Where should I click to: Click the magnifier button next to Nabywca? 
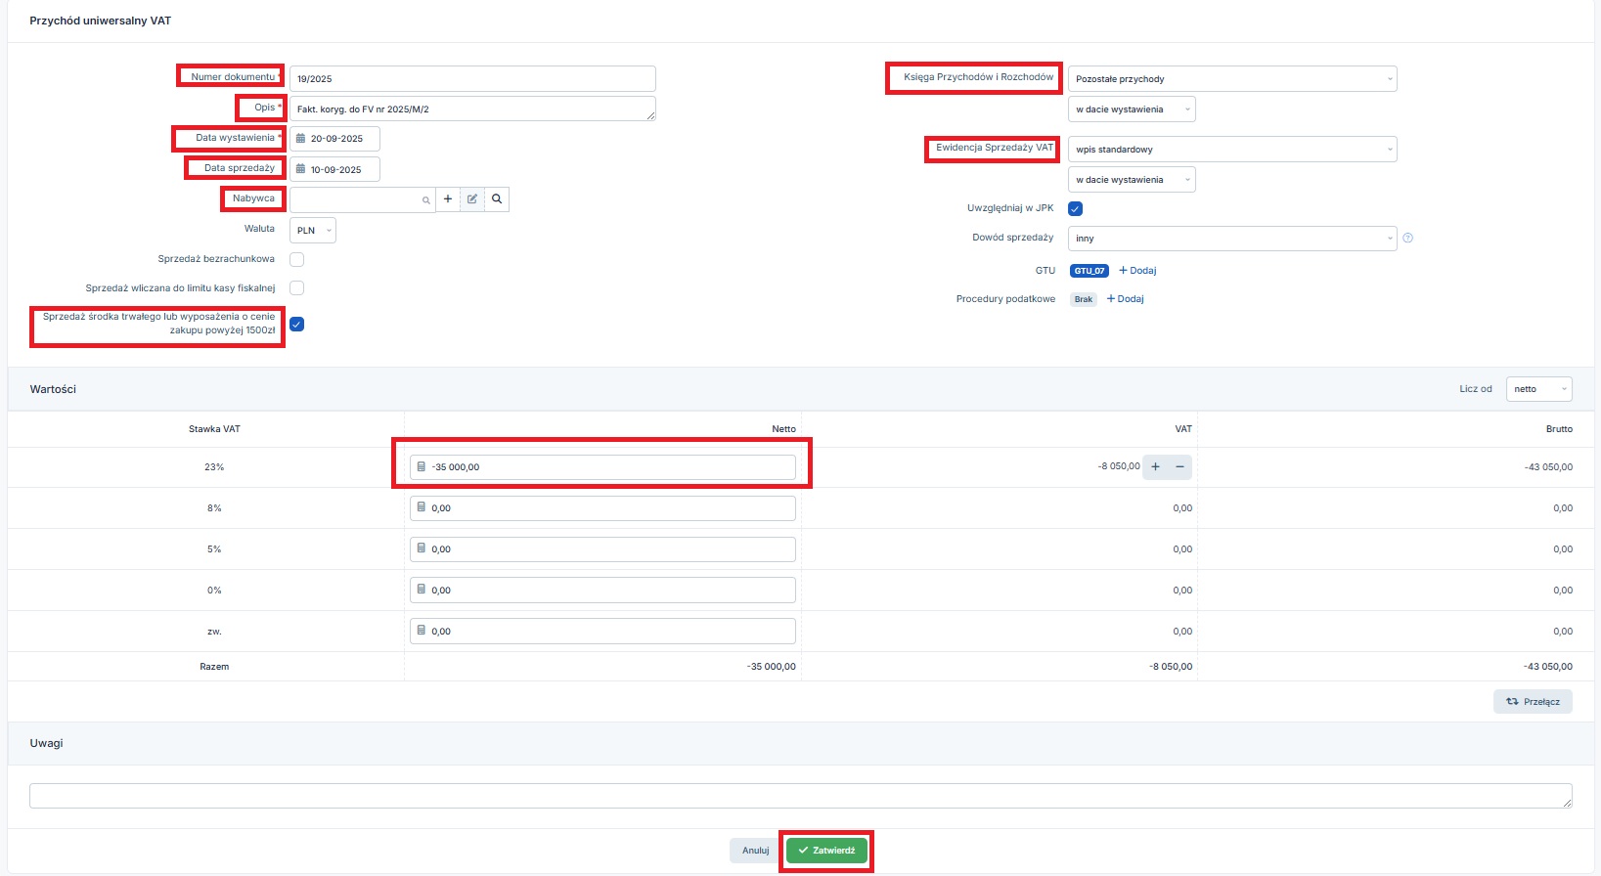pyautogui.click(x=497, y=199)
